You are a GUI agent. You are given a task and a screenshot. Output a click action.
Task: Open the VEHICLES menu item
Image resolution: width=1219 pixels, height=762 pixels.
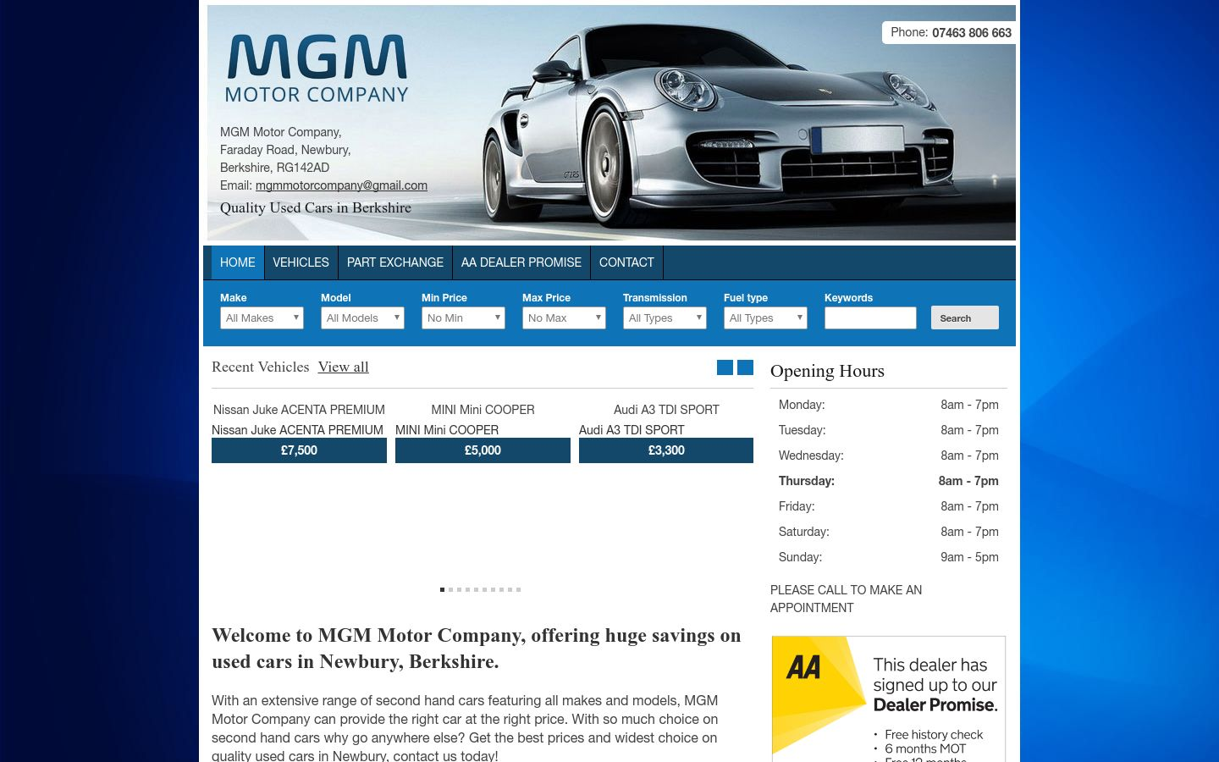[301, 262]
